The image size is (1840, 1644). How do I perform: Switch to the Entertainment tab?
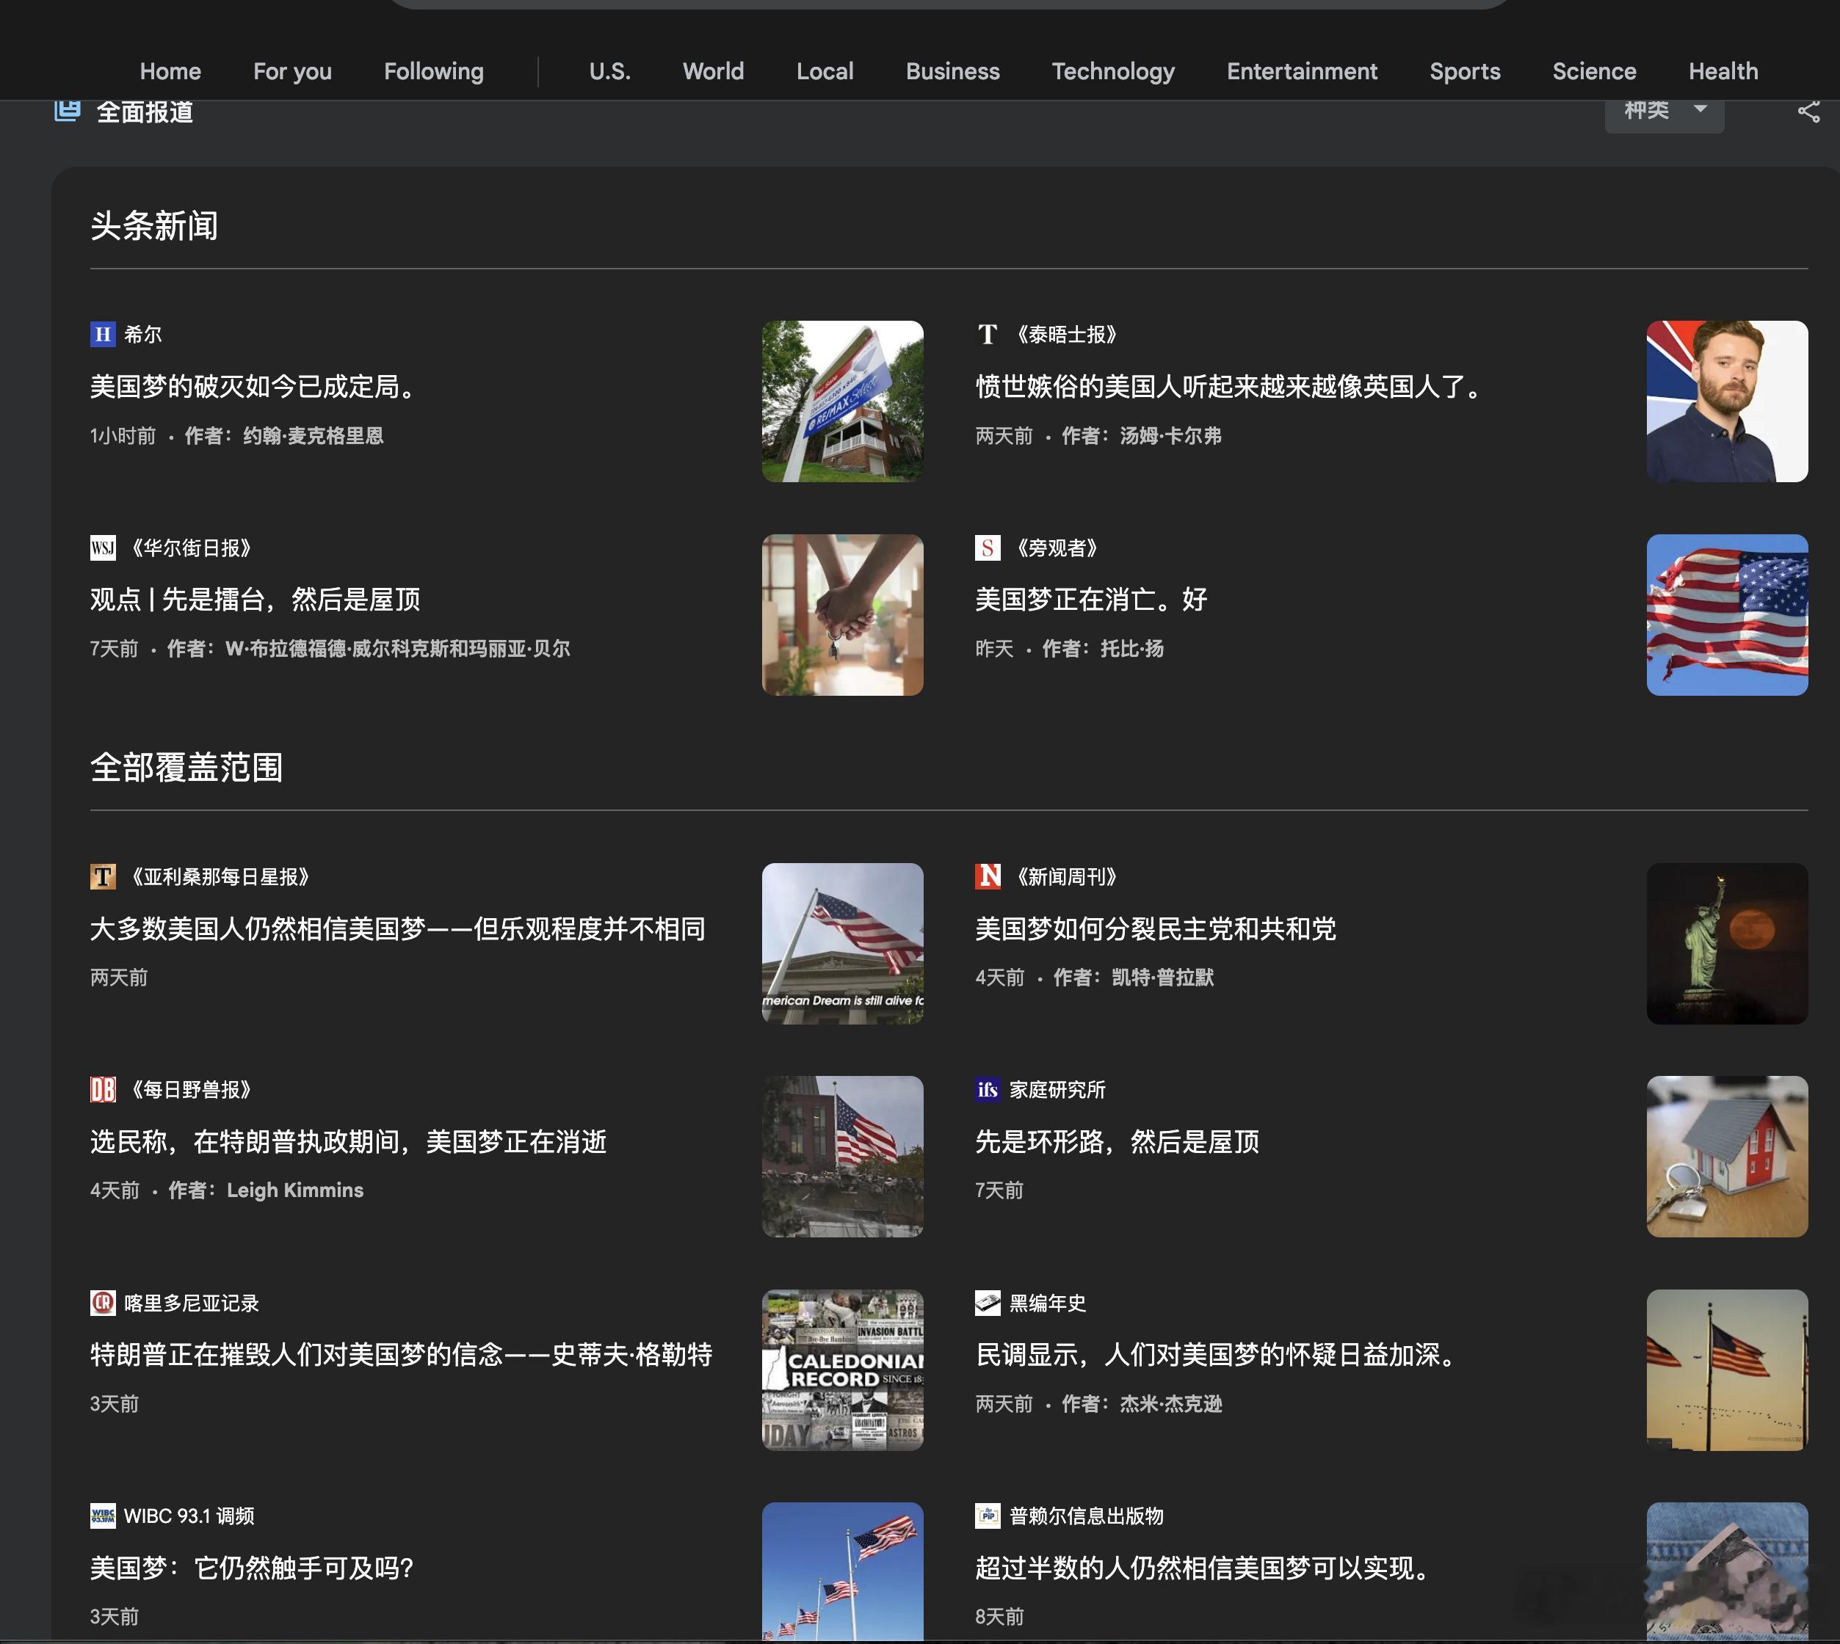point(1301,71)
